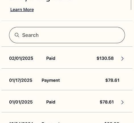
Task: Click the magnifying glass search icon
Action: pyautogui.click(x=17, y=35)
